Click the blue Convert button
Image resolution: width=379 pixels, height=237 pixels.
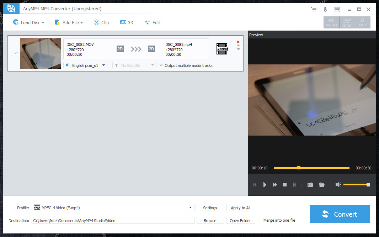pos(340,214)
